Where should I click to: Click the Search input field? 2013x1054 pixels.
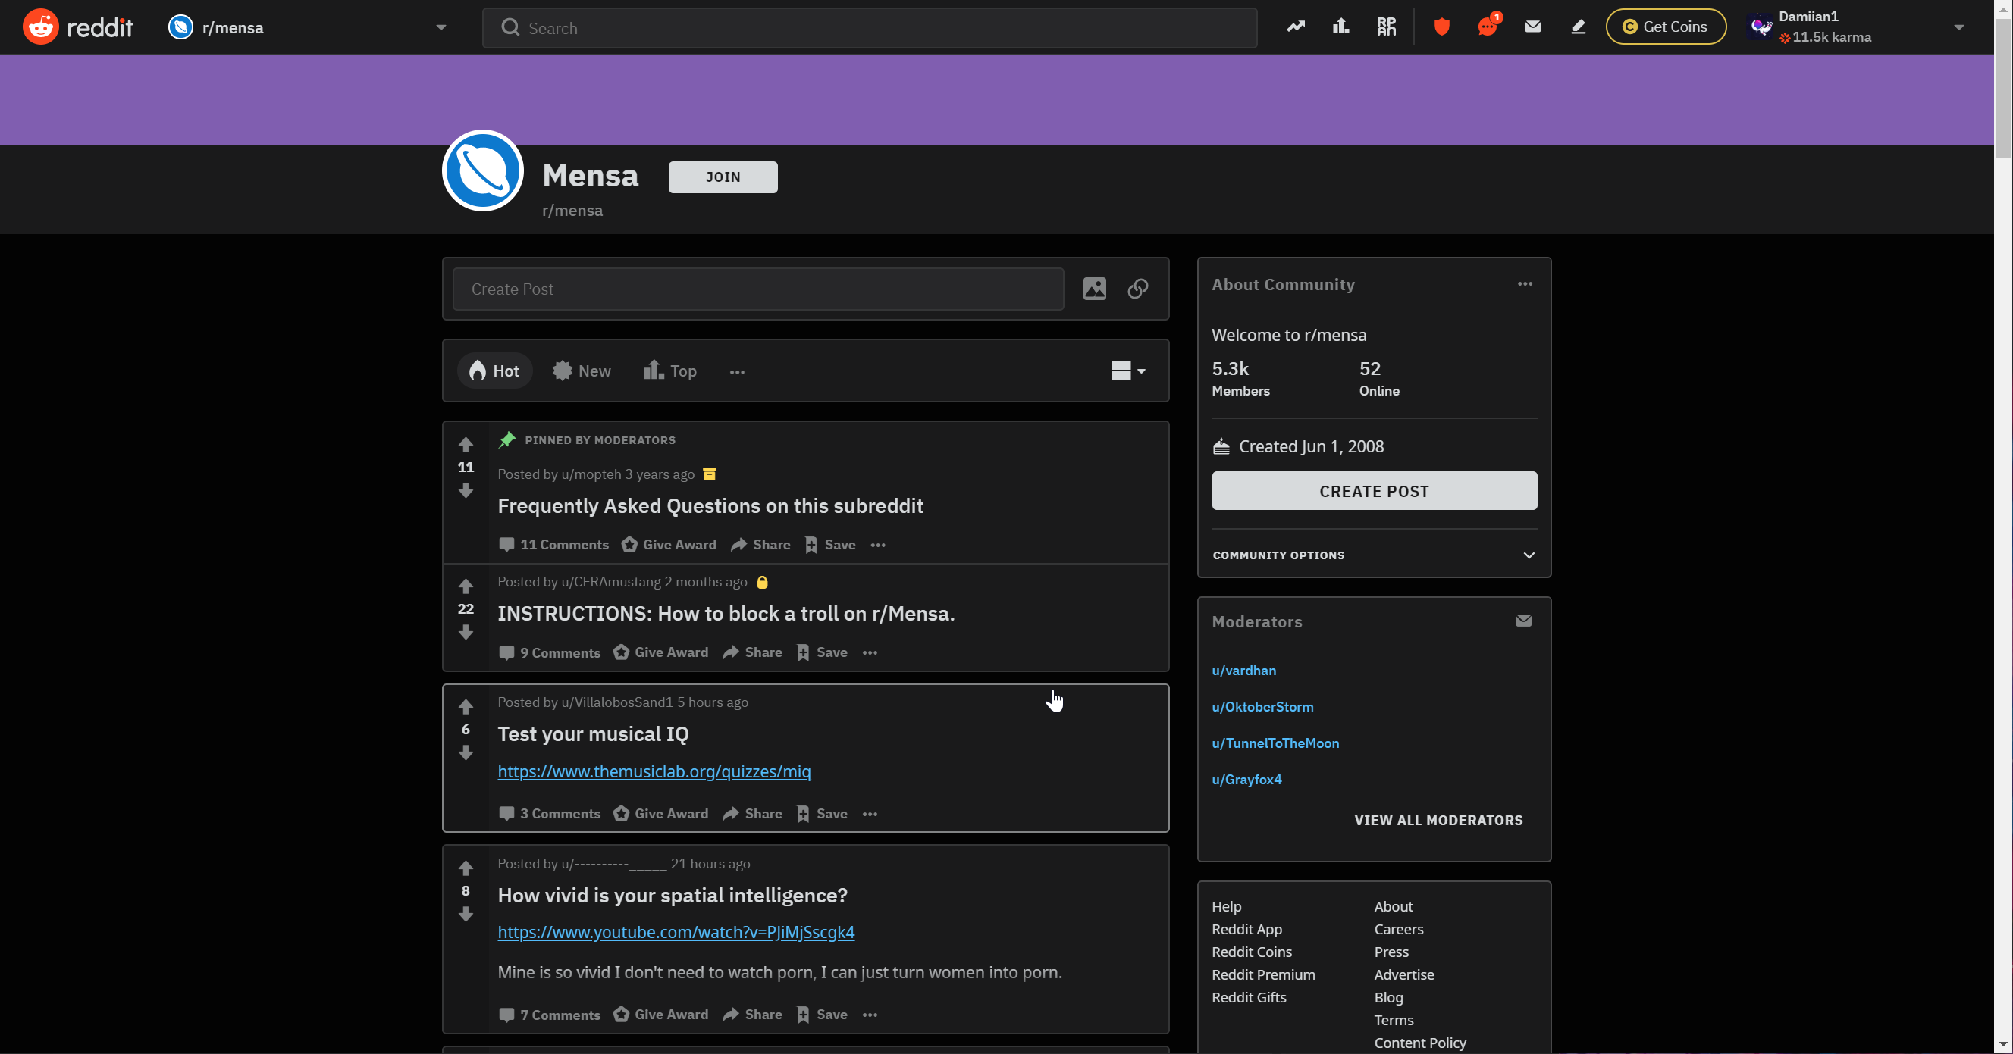pos(869,28)
